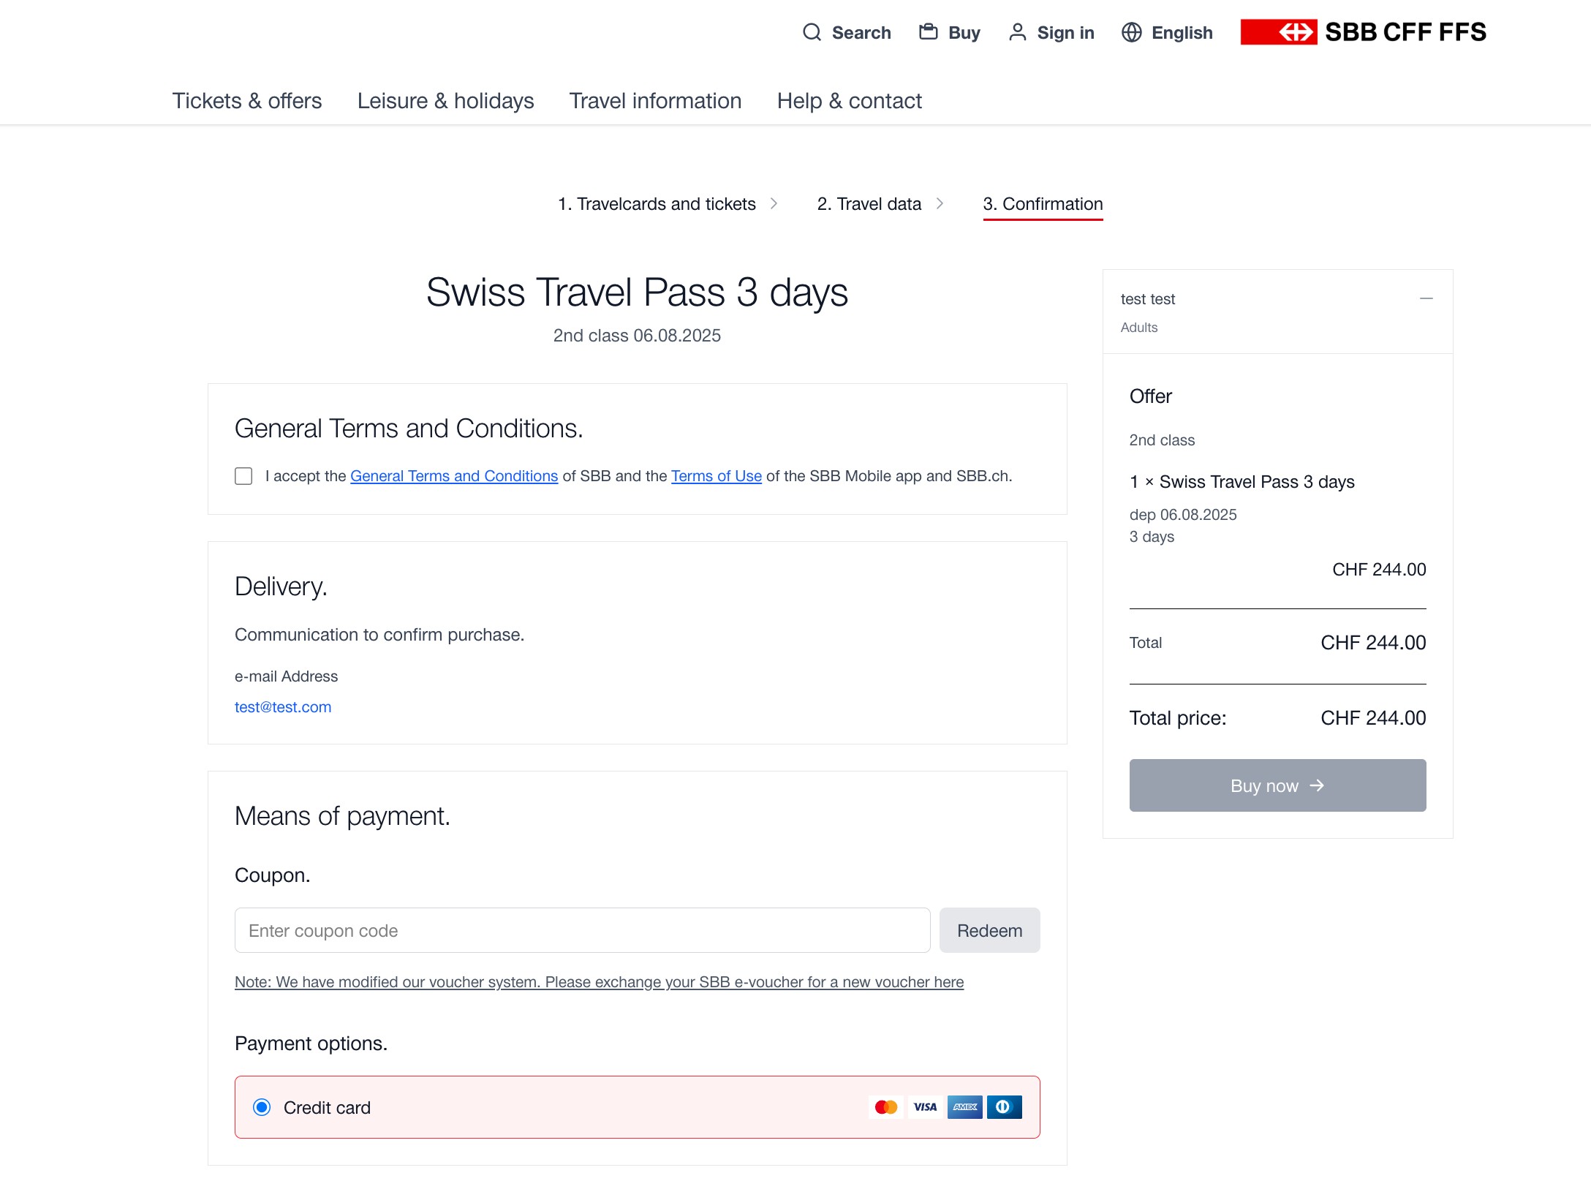
Task: Click the '1 × Swiss Travel Pass 3 days' line
Action: click(x=1242, y=482)
